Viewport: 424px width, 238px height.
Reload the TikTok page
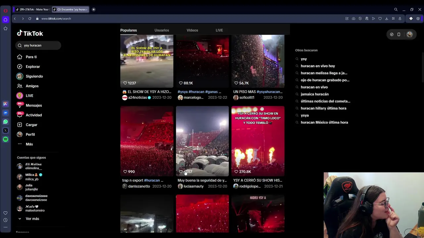(30, 19)
